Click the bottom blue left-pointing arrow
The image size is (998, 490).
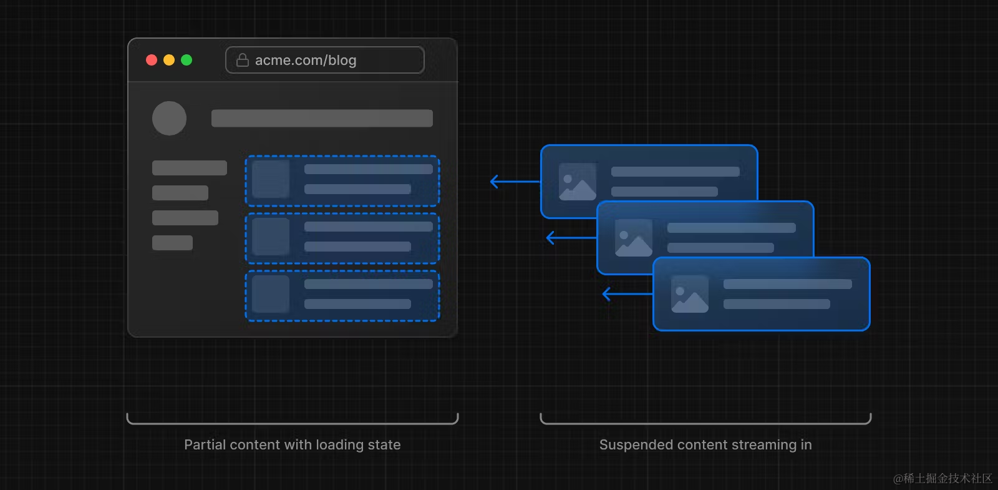pos(627,294)
